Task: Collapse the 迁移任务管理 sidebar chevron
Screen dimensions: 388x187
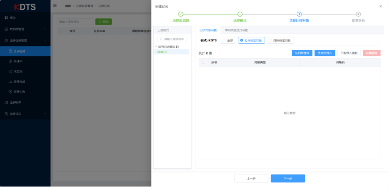Action: [45, 40]
